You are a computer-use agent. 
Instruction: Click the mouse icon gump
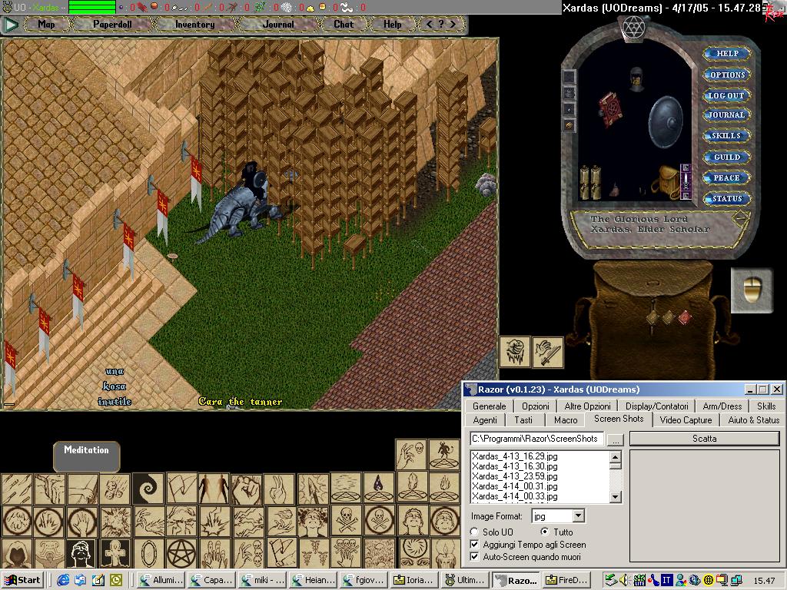pyautogui.click(x=751, y=290)
